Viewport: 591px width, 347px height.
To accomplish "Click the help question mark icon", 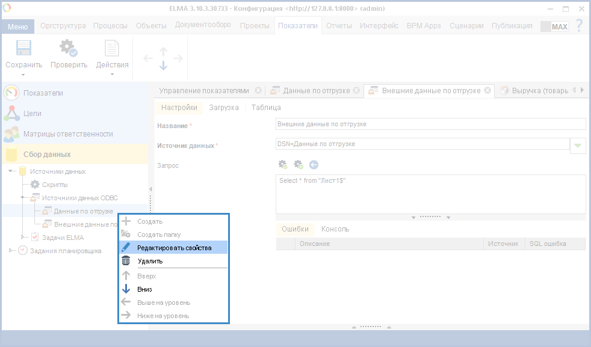I will 579,26.
